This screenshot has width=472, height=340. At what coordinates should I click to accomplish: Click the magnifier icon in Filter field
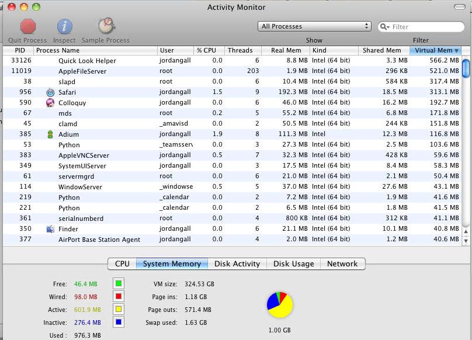pos(384,27)
